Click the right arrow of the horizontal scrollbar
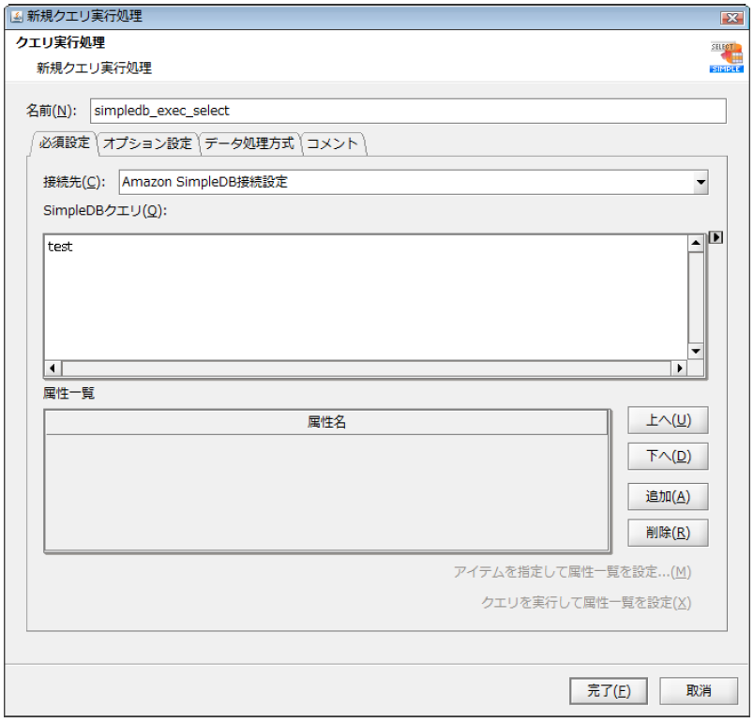This screenshot has width=754, height=723. point(679,368)
